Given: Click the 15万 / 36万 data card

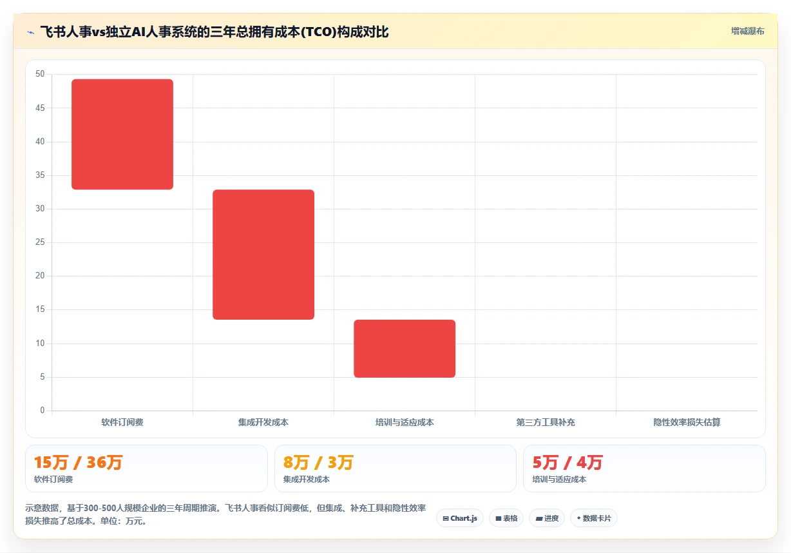Looking at the screenshot, I should (146, 469).
